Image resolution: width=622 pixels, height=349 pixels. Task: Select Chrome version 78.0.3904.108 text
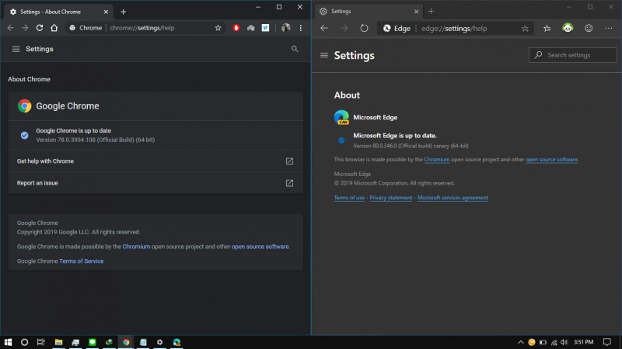pos(96,140)
